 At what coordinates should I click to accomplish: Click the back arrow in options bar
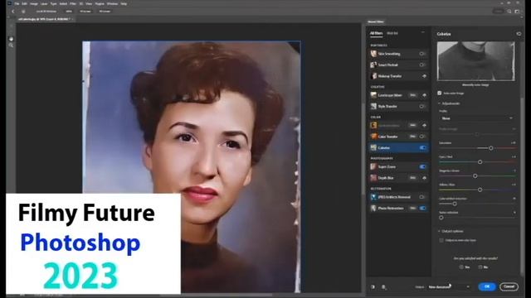(x=13, y=11)
